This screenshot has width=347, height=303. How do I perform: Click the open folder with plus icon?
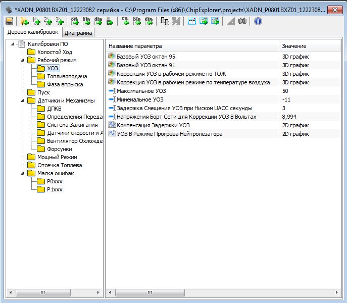point(24,21)
